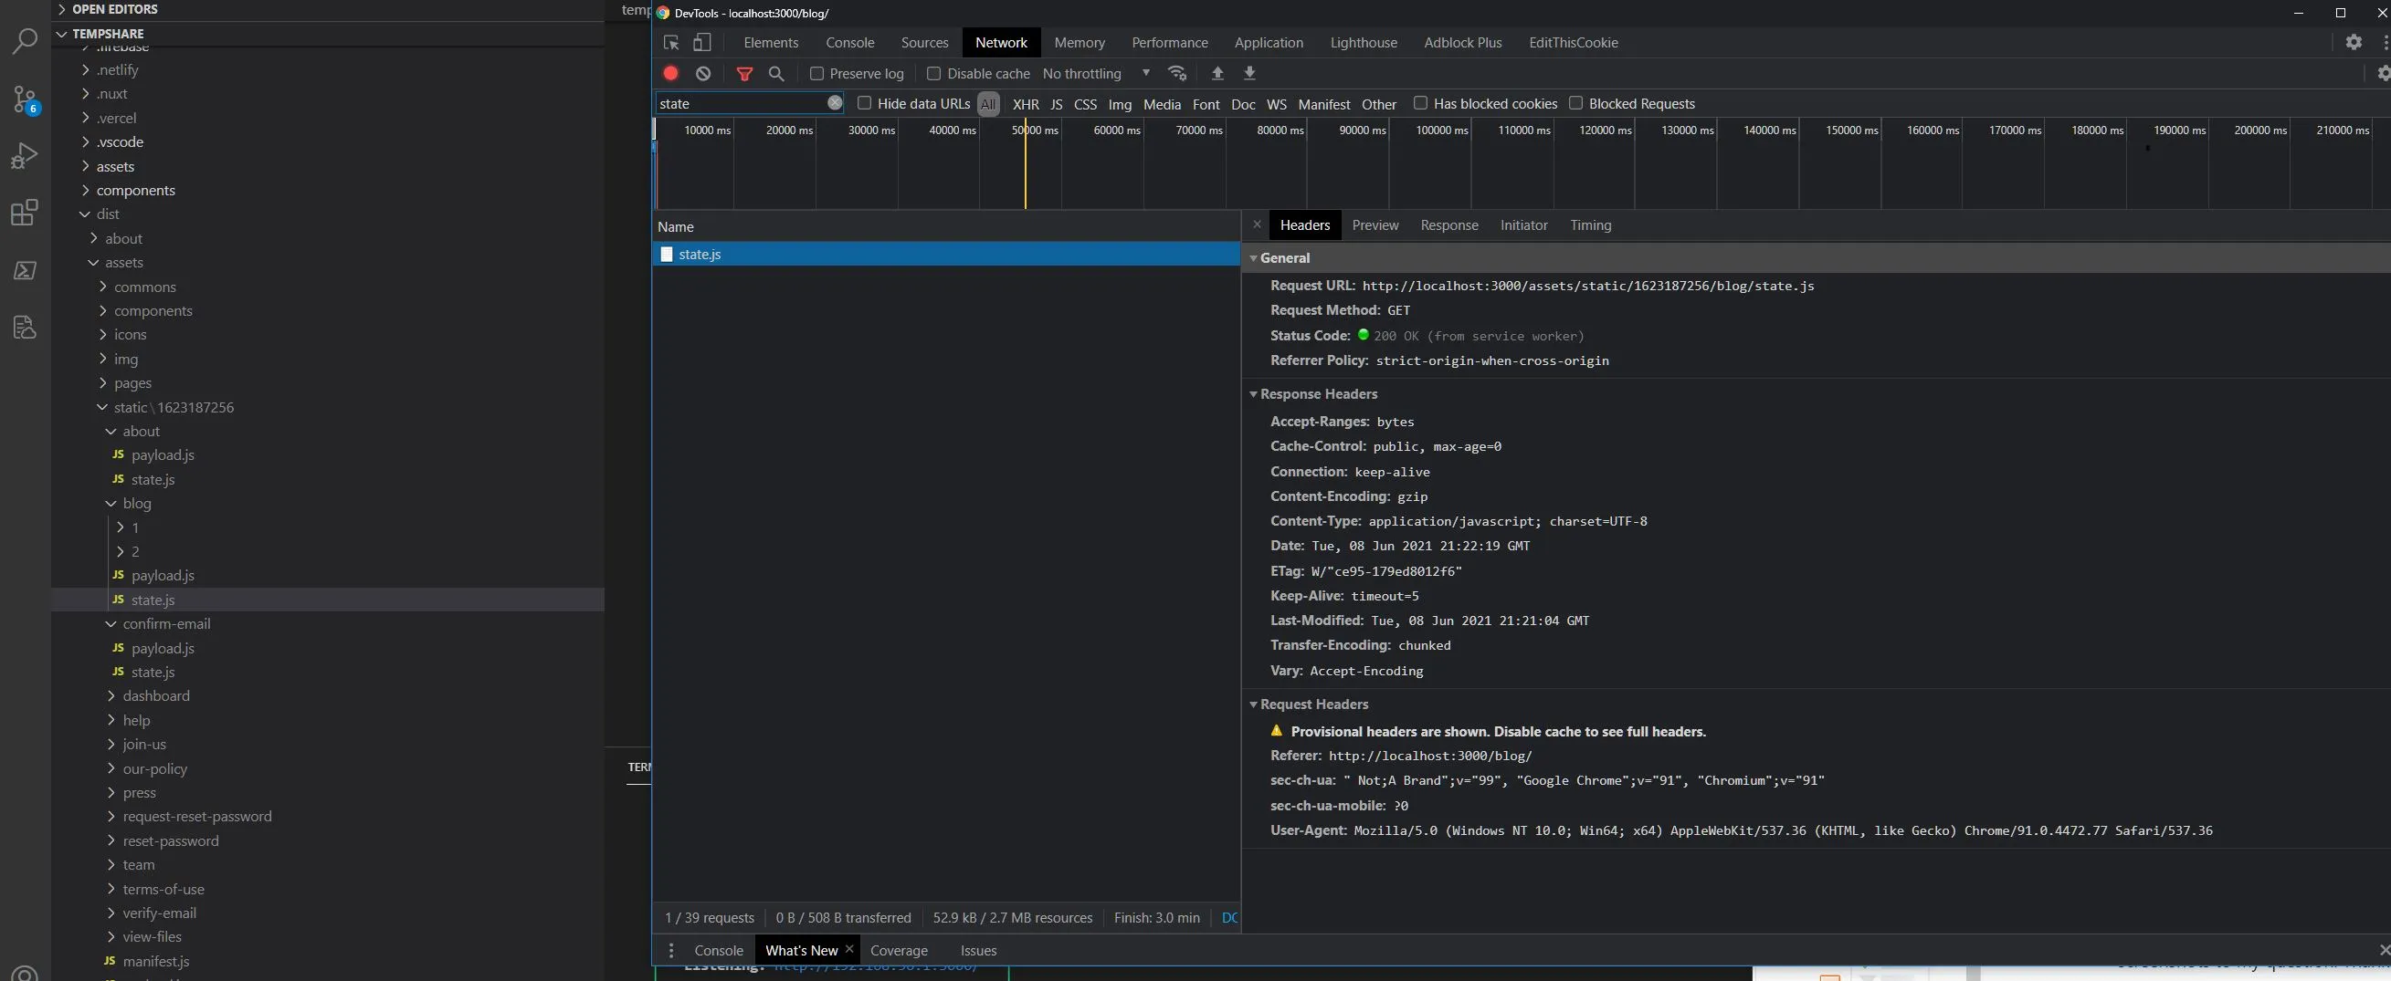Image resolution: width=2391 pixels, height=981 pixels.
Task: Activate the inspect element picker icon
Action: (x=671, y=43)
